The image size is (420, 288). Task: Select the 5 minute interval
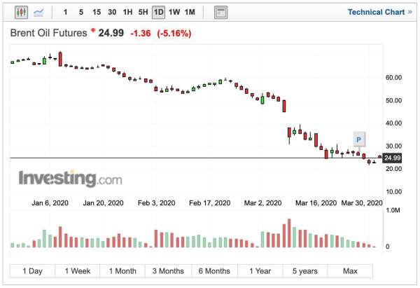click(81, 12)
